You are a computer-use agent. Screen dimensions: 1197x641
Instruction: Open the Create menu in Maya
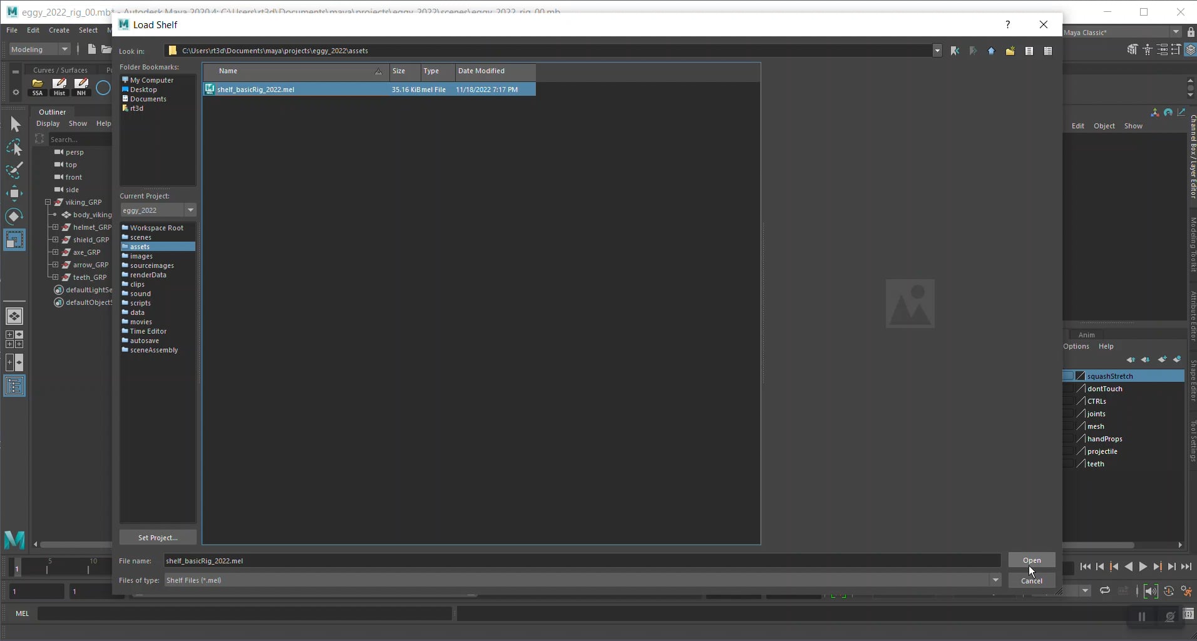[x=59, y=30]
